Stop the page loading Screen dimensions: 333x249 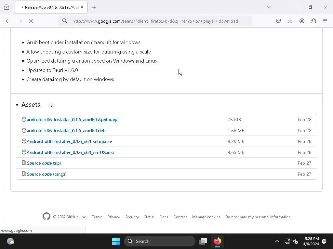tap(31, 21)
